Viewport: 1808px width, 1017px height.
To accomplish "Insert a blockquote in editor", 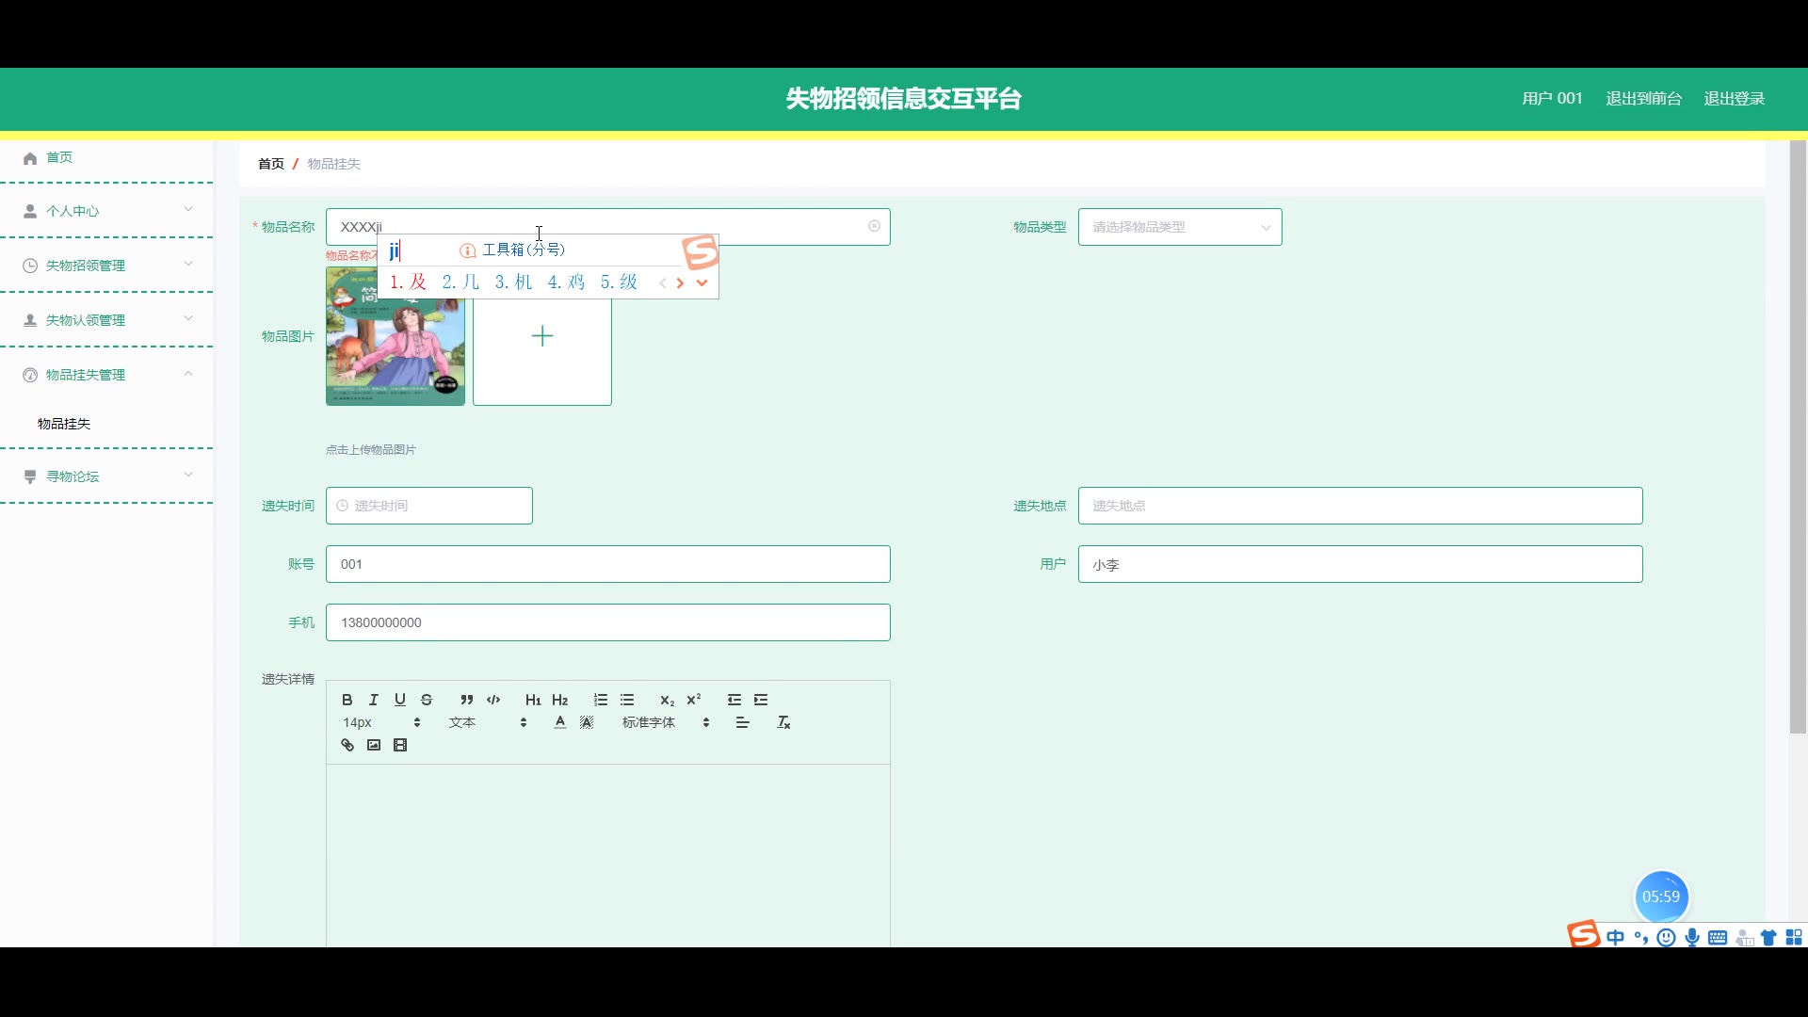I will pos(466,700).
